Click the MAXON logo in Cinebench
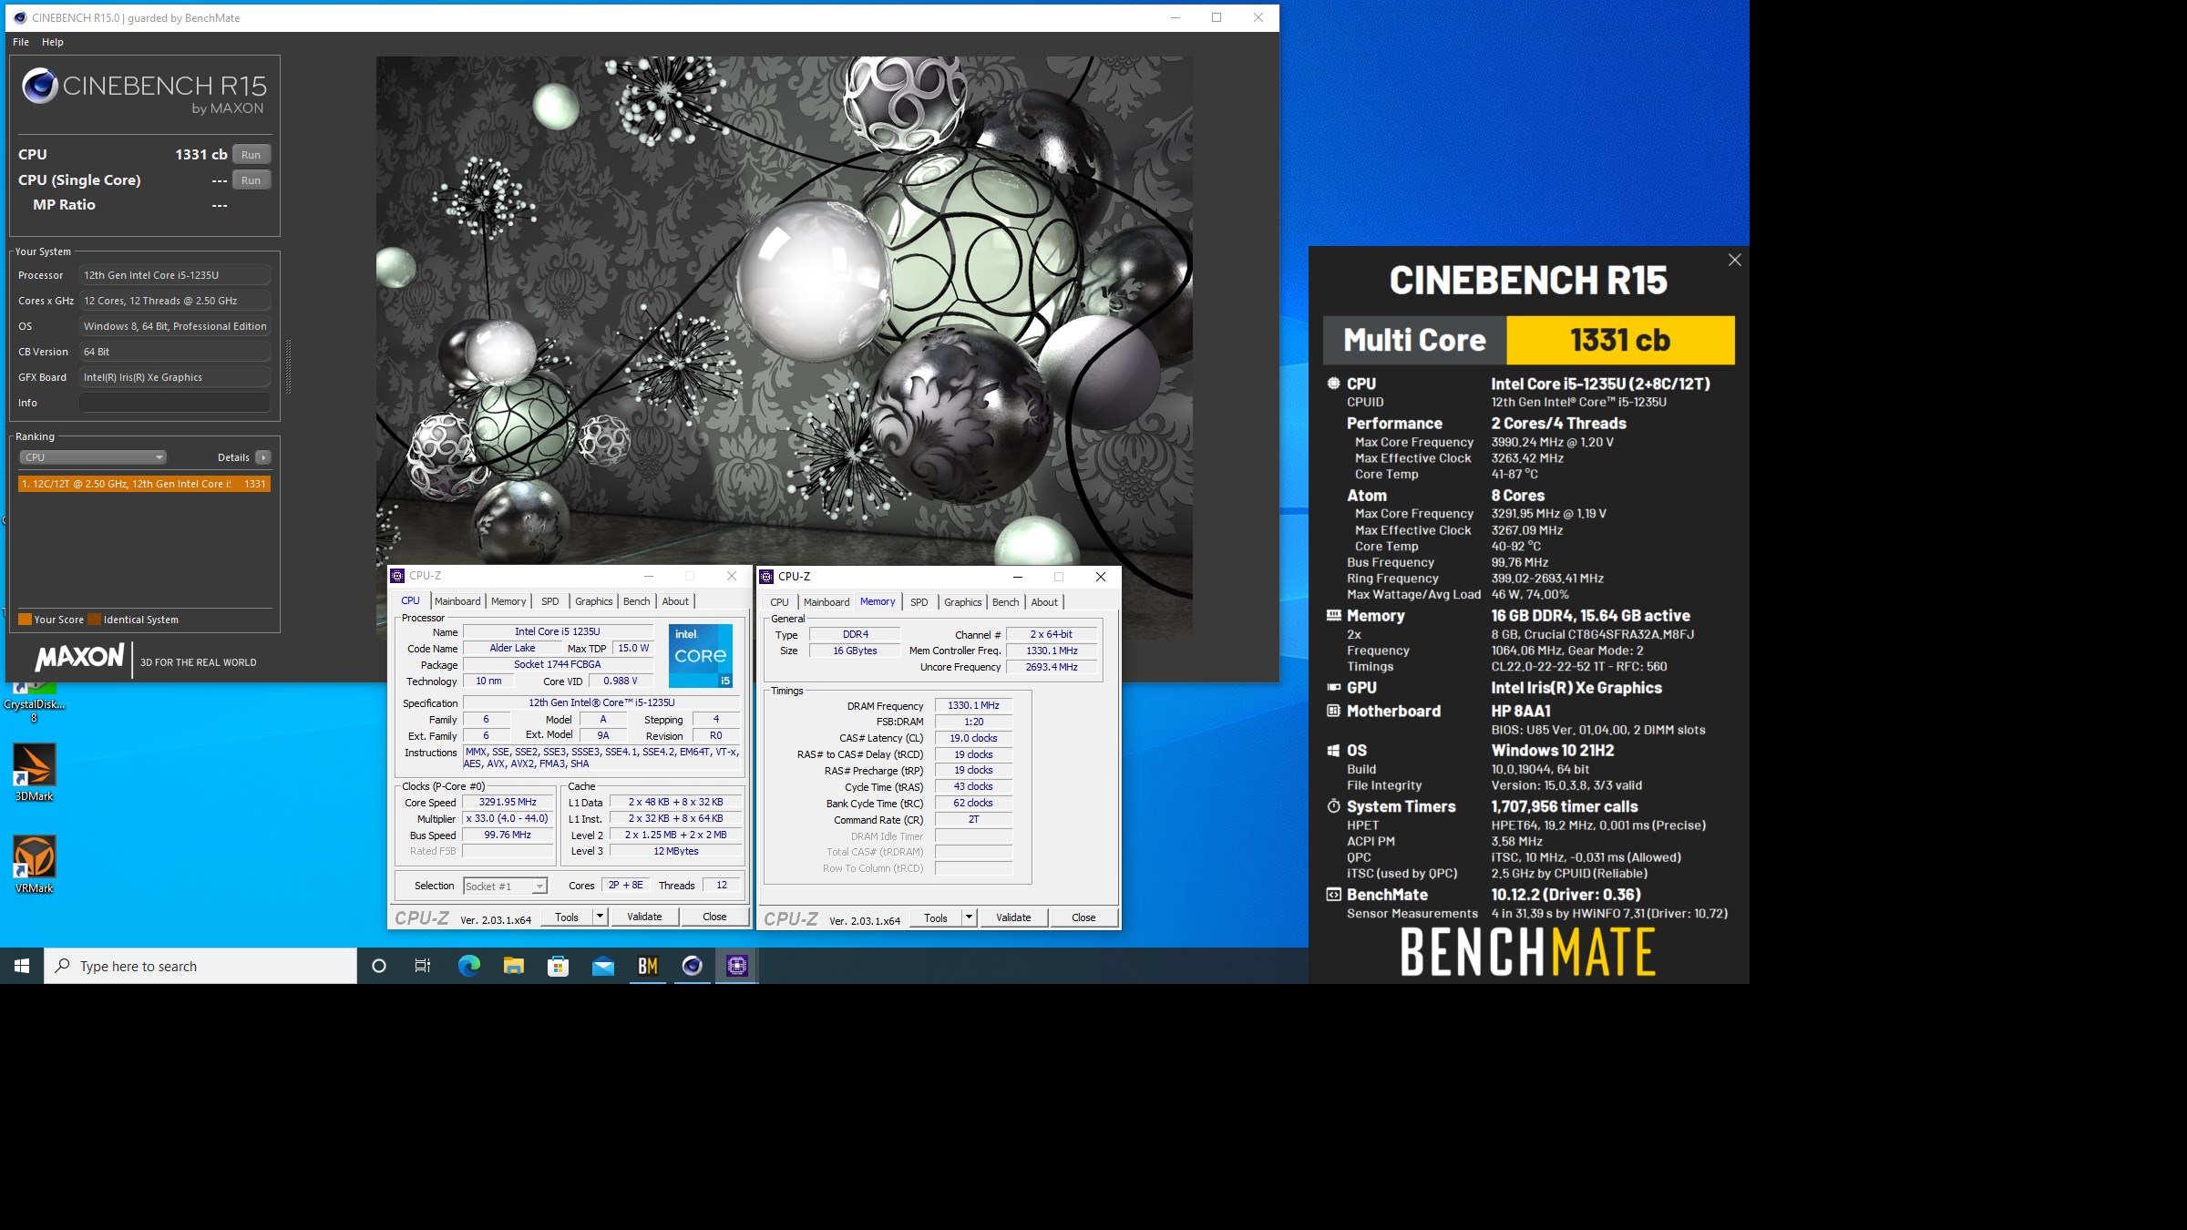 (80, 658)
